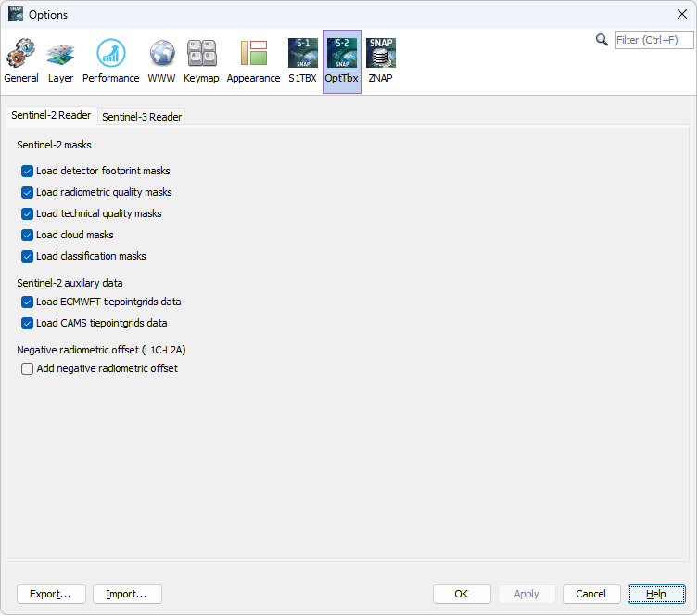Image resolution: width=698 pixels, height=616 pixels.
Task: Click the magnifier search icon
Action: (602, 40)
